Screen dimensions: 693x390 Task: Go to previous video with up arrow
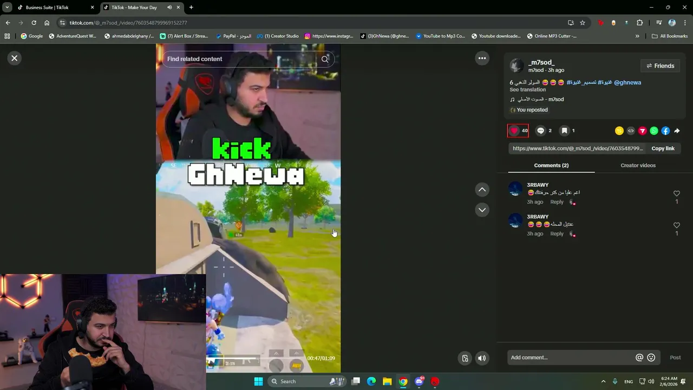point(482,190)
